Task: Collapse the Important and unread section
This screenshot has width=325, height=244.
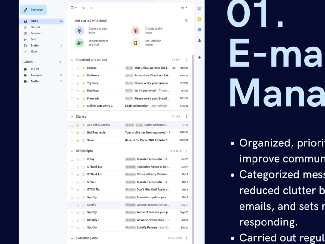Action: tap(72, 60)
